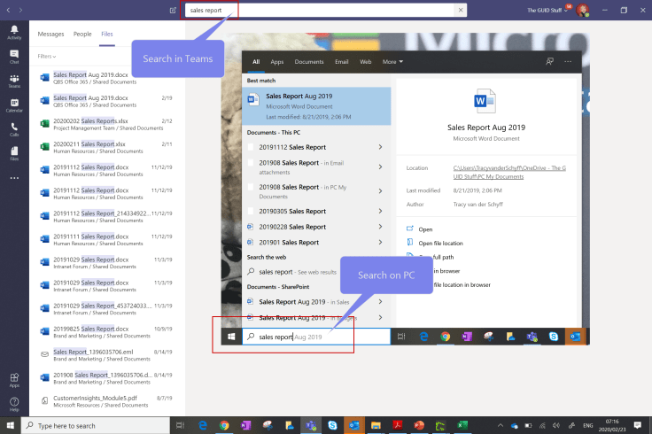Open more apps ellipsis in left rail

[14, 178]
